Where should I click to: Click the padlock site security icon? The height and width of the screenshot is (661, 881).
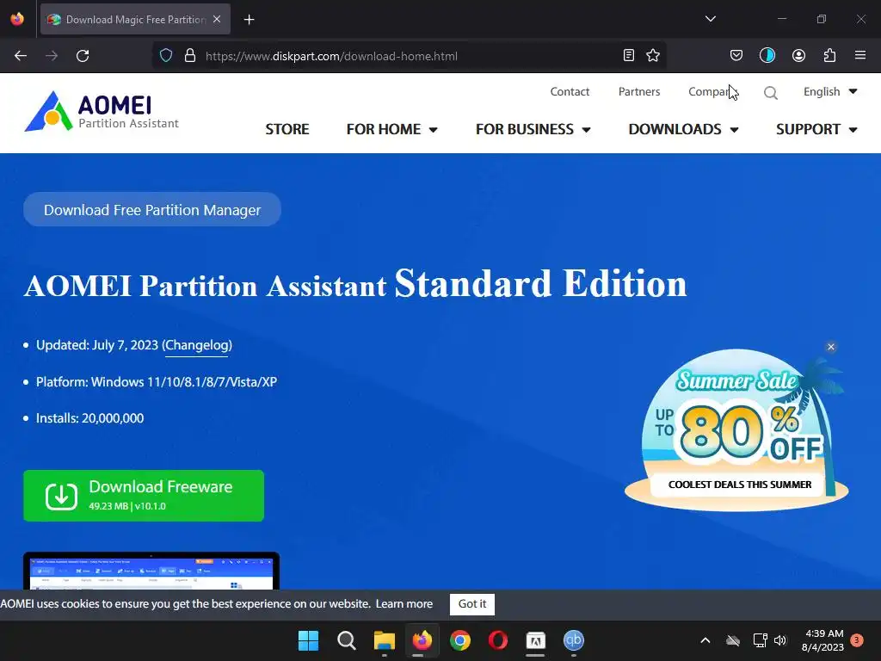(190, 56)
